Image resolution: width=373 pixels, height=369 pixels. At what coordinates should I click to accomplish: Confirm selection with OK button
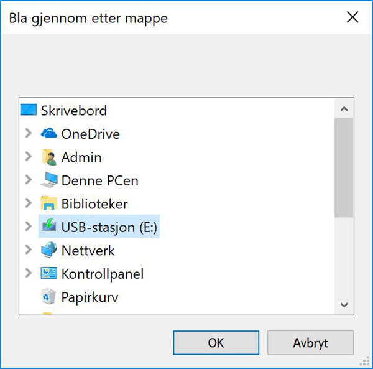[216, 343]
